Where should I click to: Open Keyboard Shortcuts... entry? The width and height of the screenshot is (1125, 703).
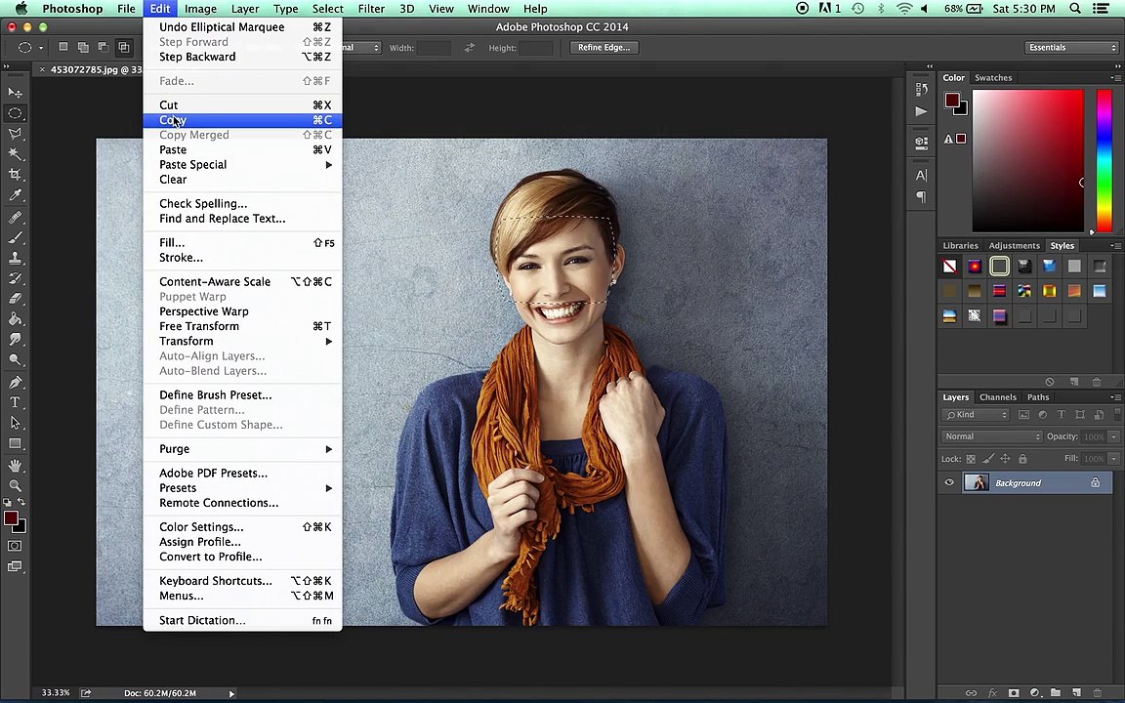(242, 580)
